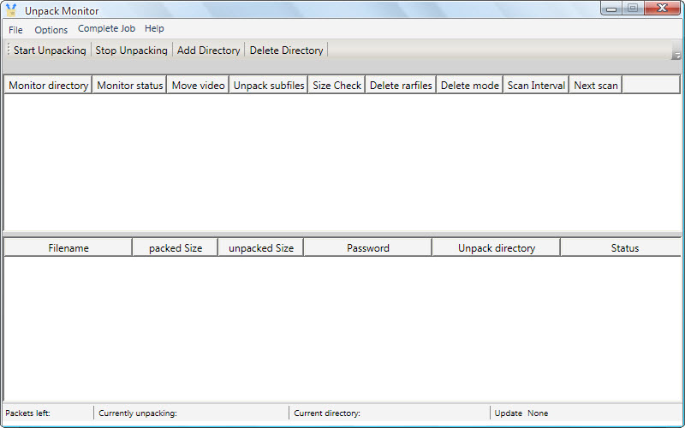
Task: Select the Delete rarfiles column header
Action: click(401, 86)
